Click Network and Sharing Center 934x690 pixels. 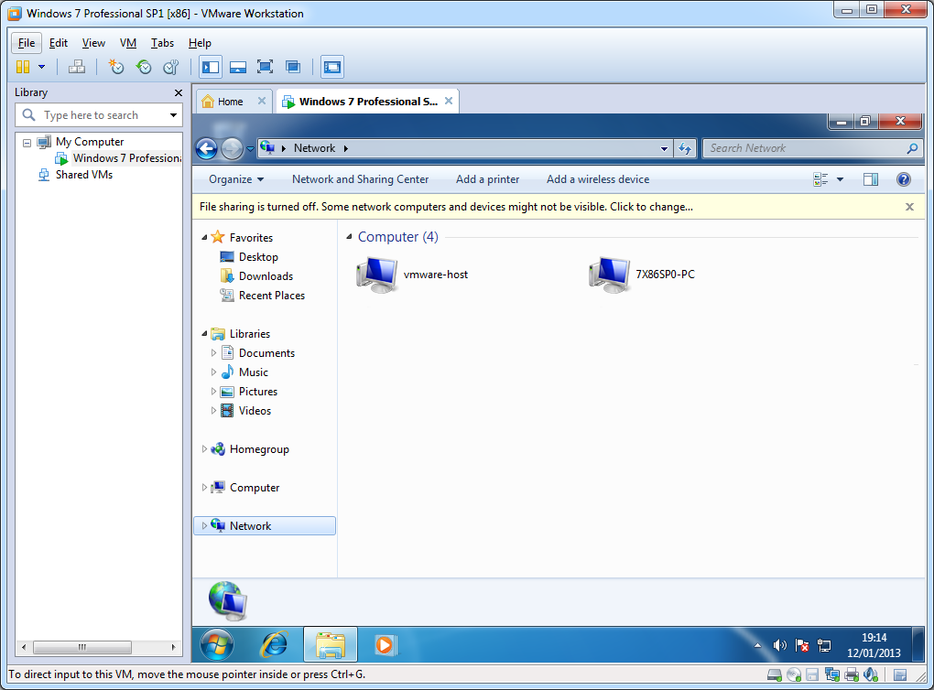tap(360, 179)
